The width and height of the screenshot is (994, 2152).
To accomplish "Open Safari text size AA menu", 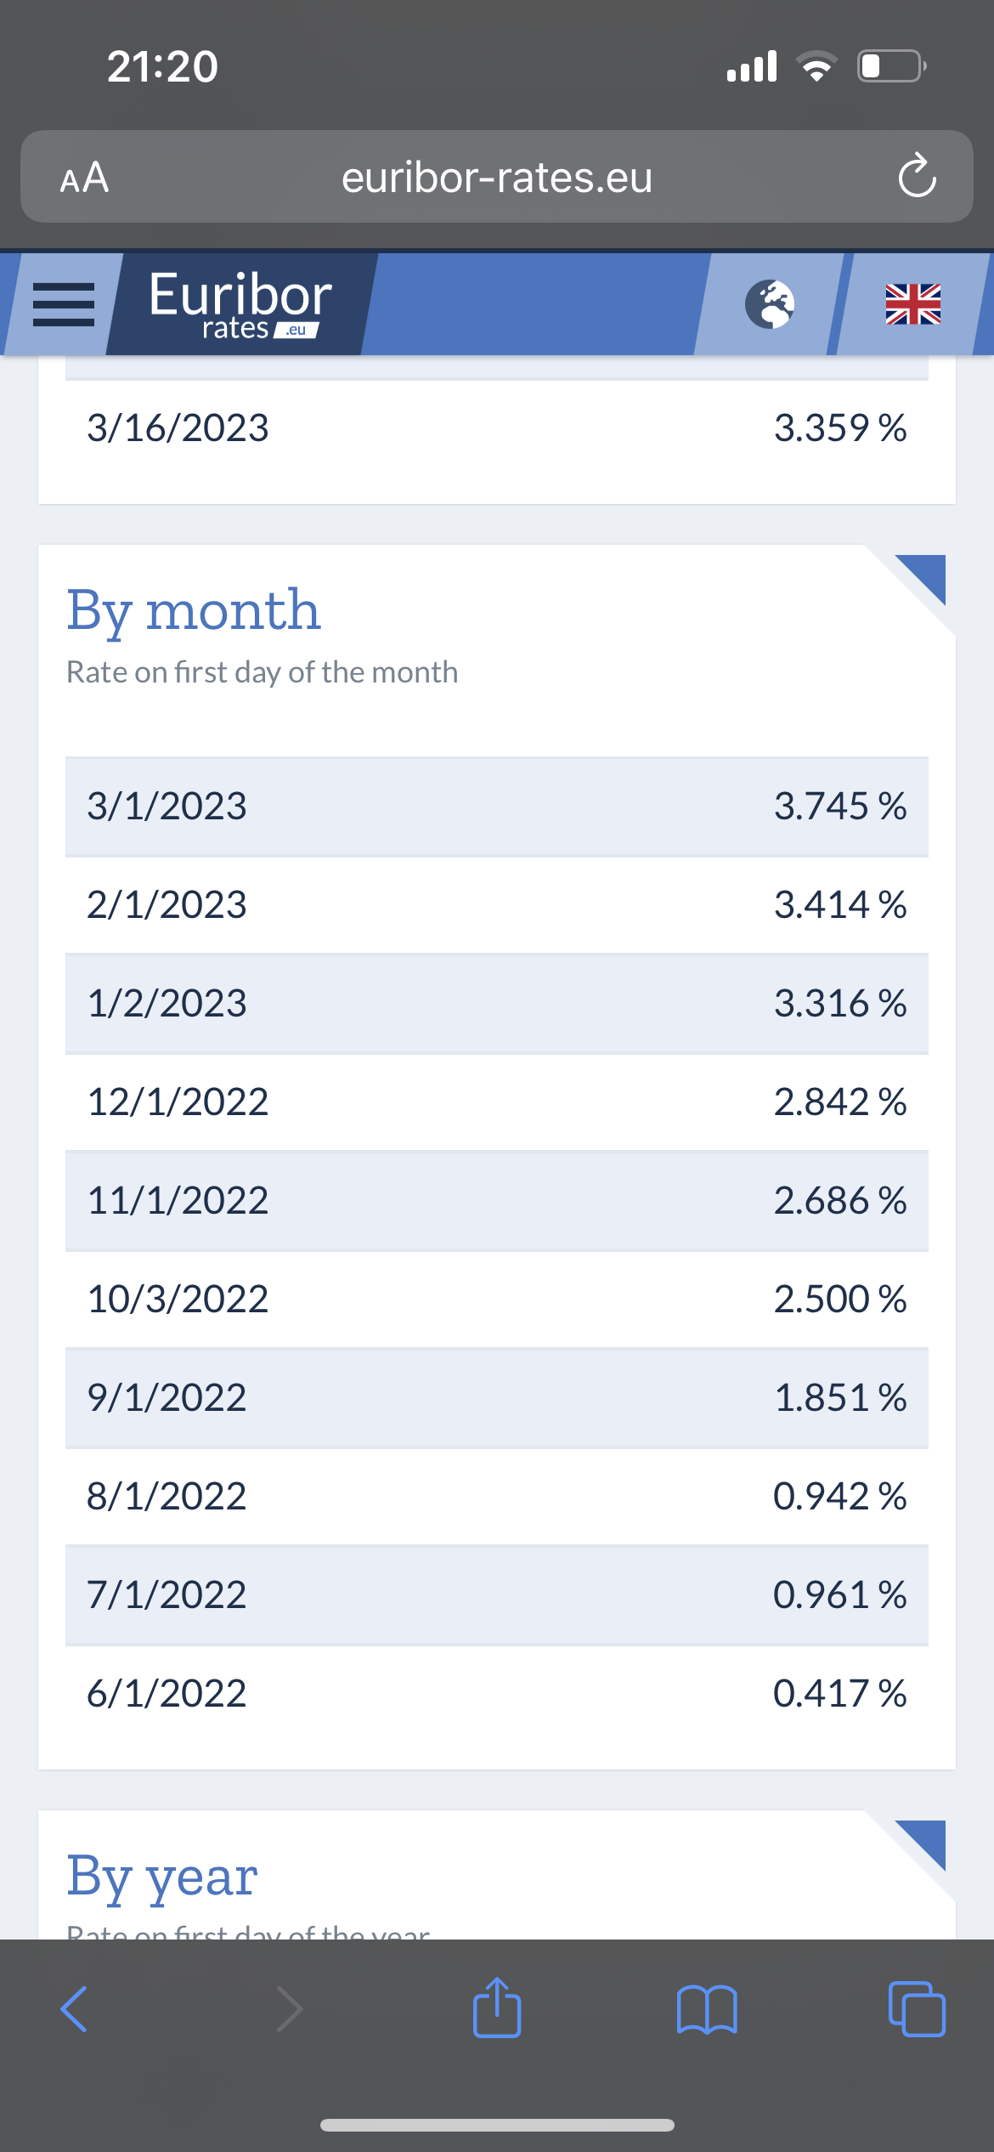I will coord(84,178).
